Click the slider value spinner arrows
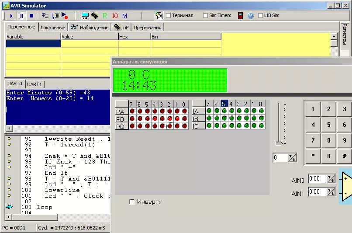The image size is (352, 233). point(292,158)
